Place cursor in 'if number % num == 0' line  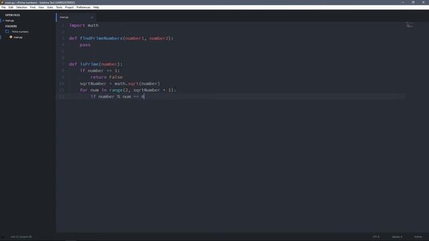pos(117,96)
